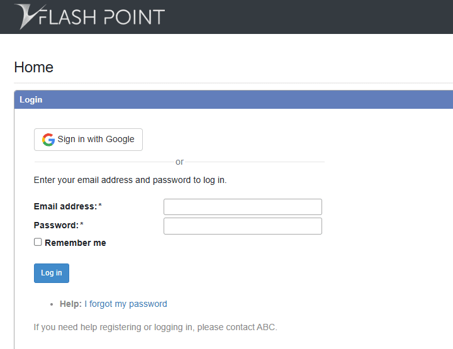453x349 pixels.
Task: Click the FLASH POINT wordmark in header
Action: 104,16
